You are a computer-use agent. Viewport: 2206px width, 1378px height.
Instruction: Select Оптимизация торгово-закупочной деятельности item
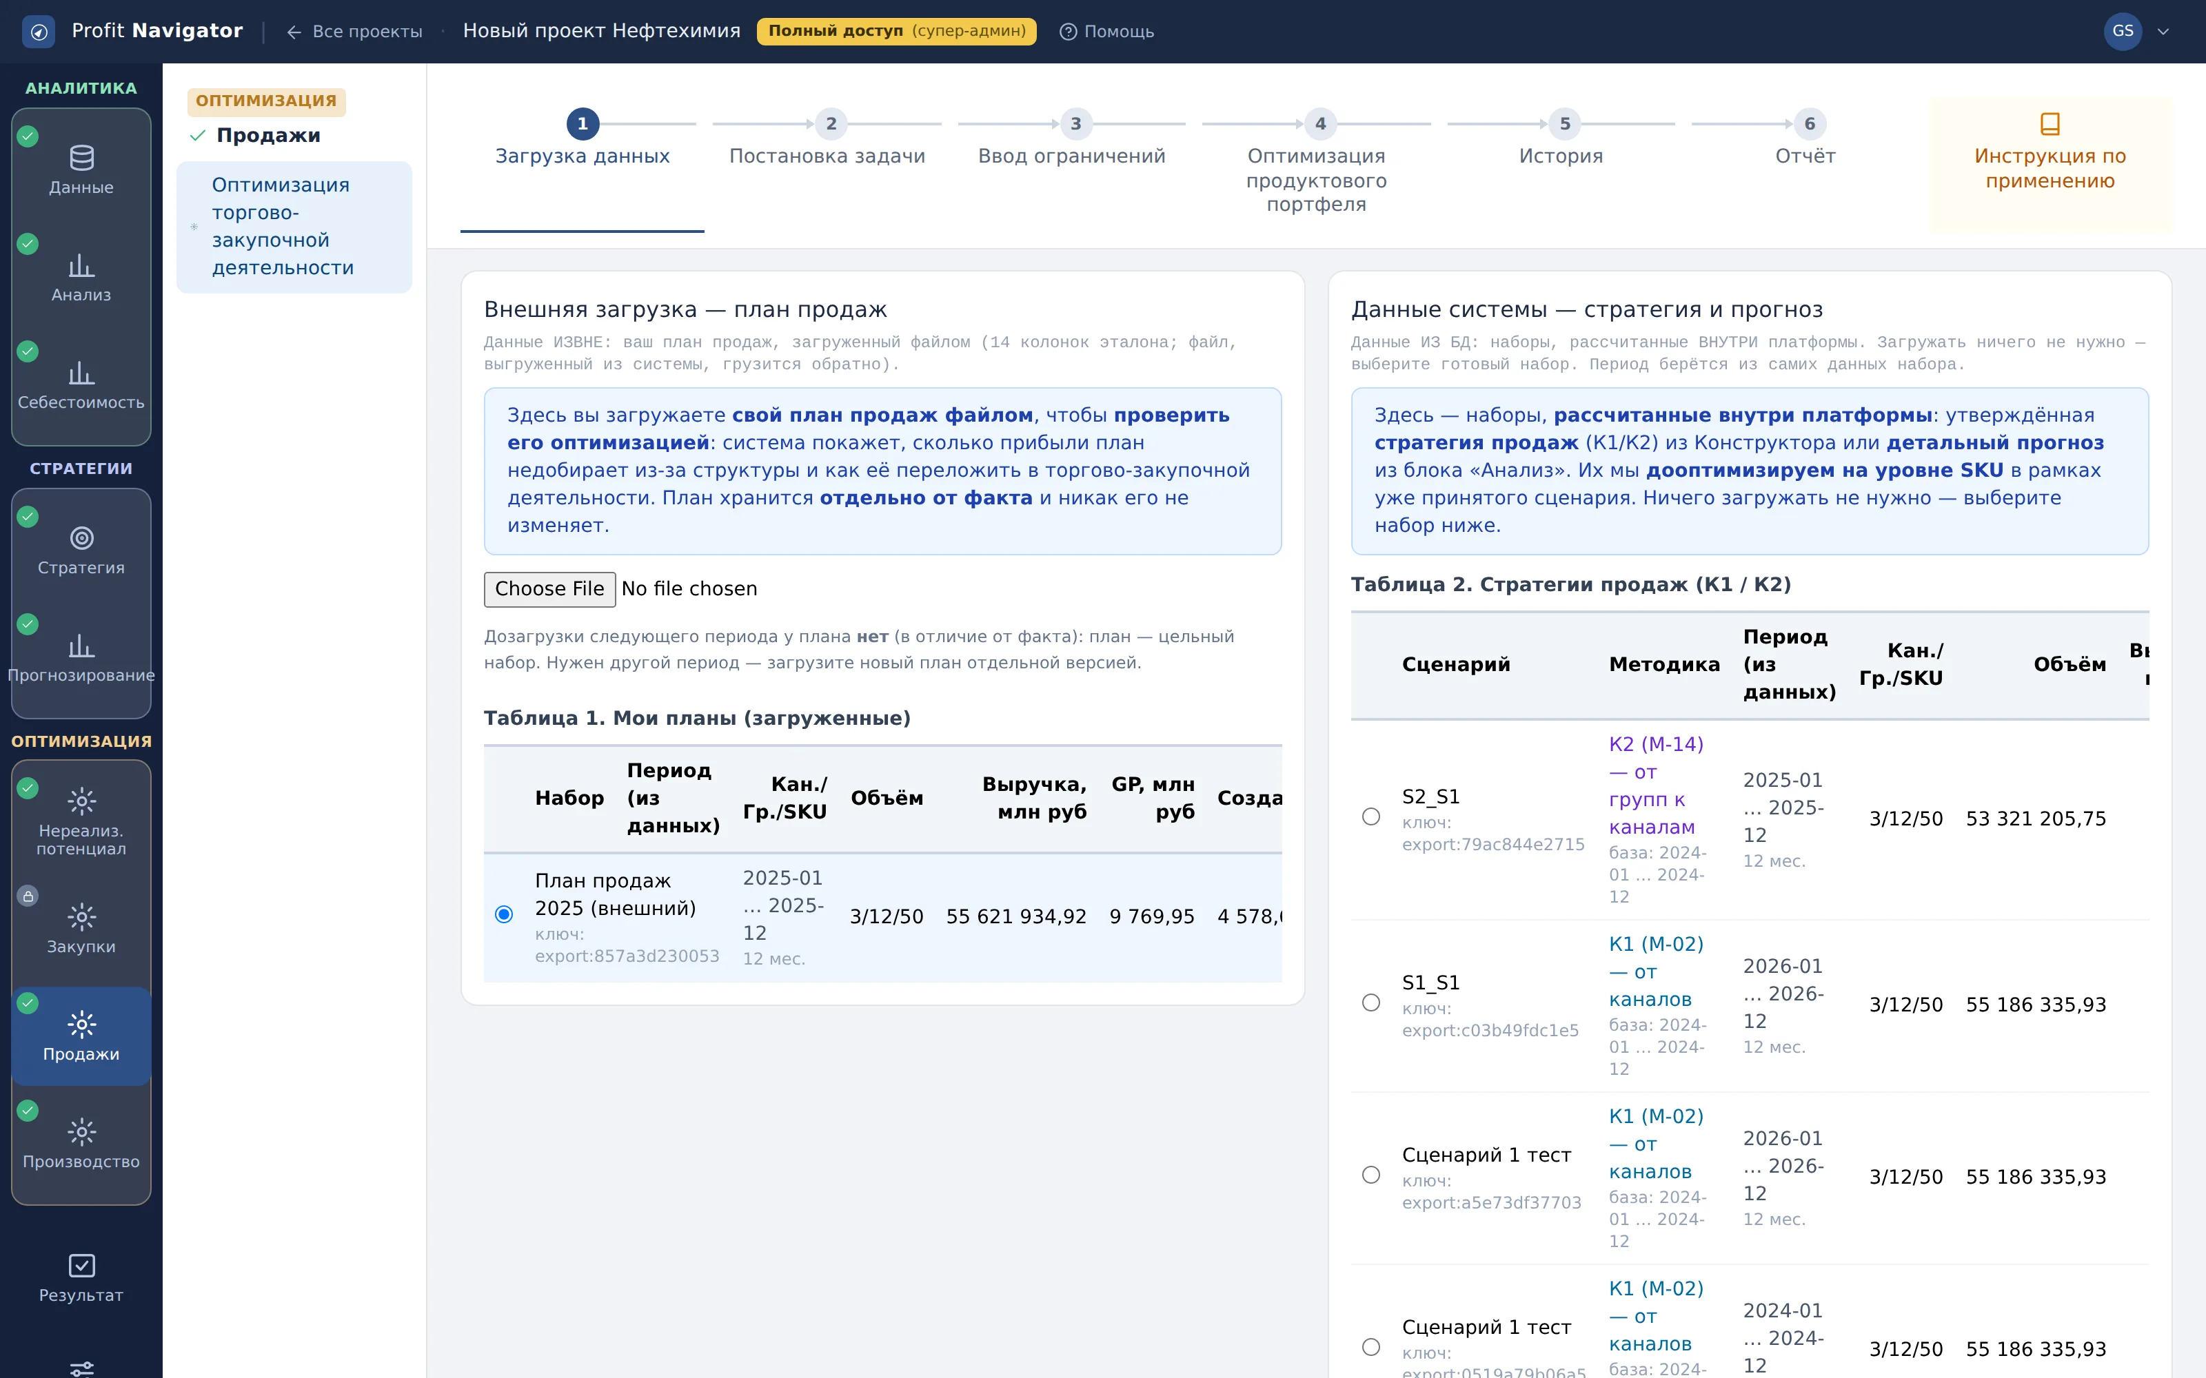coord(294,227)
